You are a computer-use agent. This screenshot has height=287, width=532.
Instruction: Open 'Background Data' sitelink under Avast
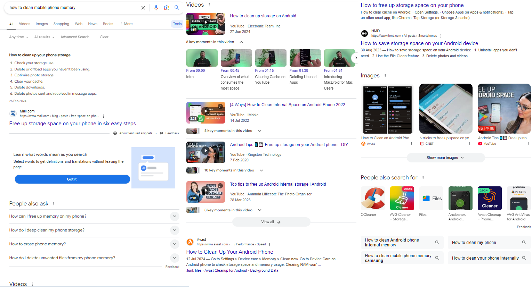tap(264, 271)
